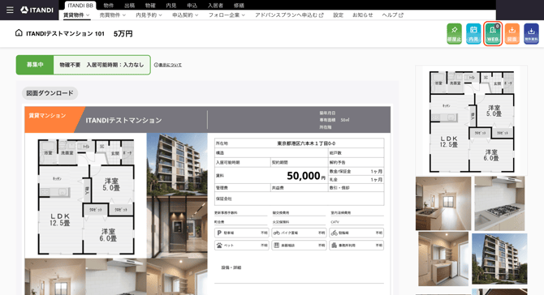544x295 pixels.
Task: Switch to the 申込 tab
Action: (192, 5)
